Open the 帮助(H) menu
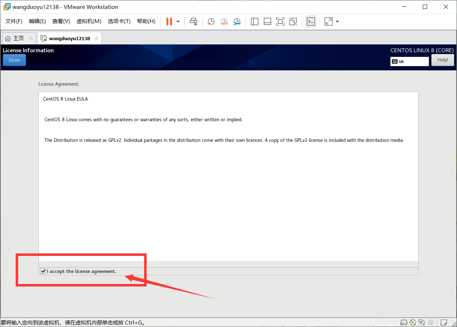Viewport: 457px width, 327px height. pos(146,21)
